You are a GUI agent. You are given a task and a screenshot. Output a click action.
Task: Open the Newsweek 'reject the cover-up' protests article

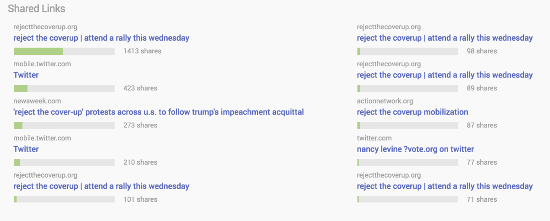pyautogui.click(x=159, y=112)
